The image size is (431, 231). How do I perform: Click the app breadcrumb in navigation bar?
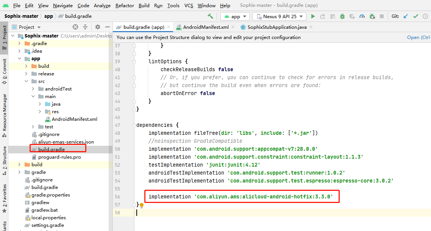coord(48,16)
